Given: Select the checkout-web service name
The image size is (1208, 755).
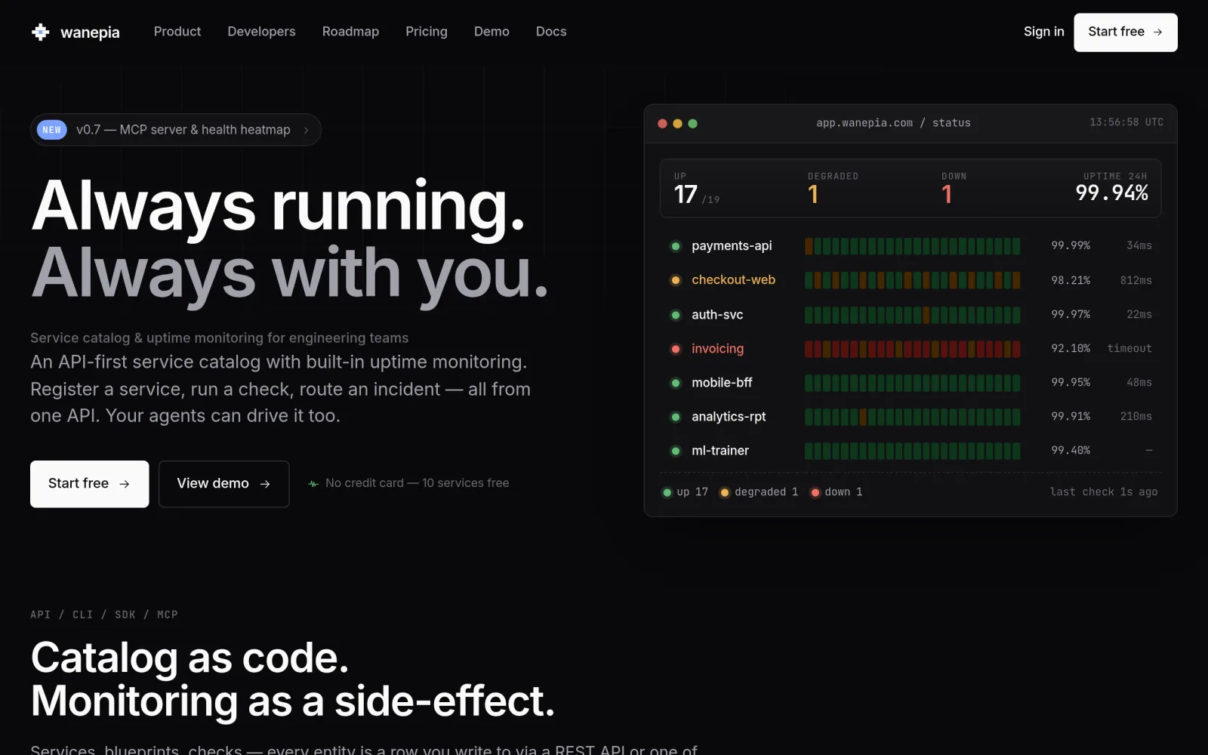Looking at the screenshot, I should tap(733, 279).
